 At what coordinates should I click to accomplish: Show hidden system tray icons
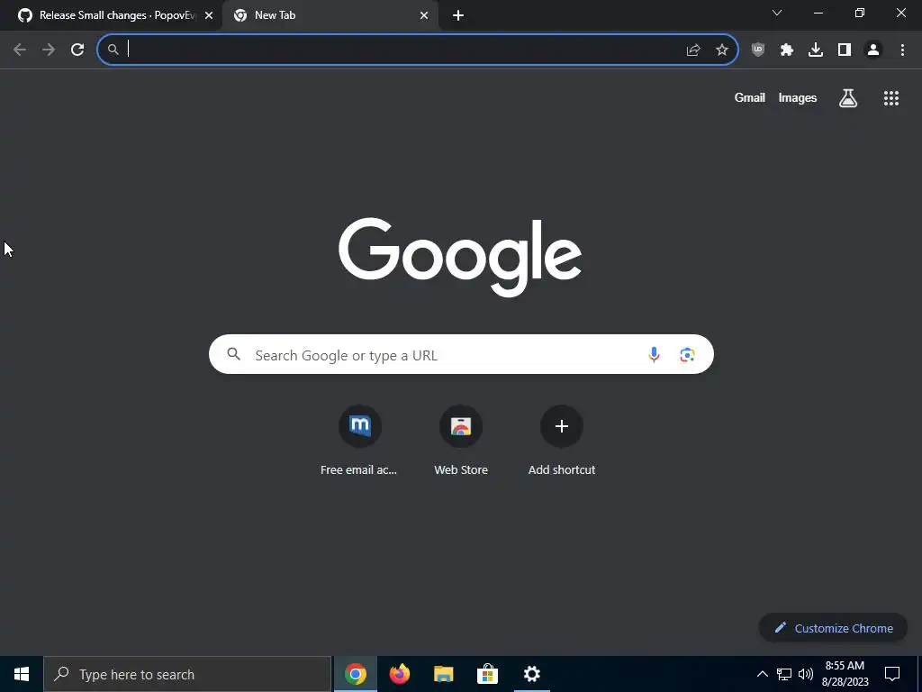pyautogui.click(x=762, y=674)
